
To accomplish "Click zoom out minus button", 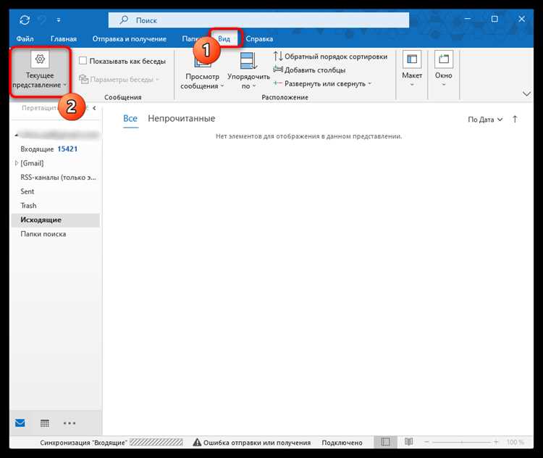I will 426,442.
